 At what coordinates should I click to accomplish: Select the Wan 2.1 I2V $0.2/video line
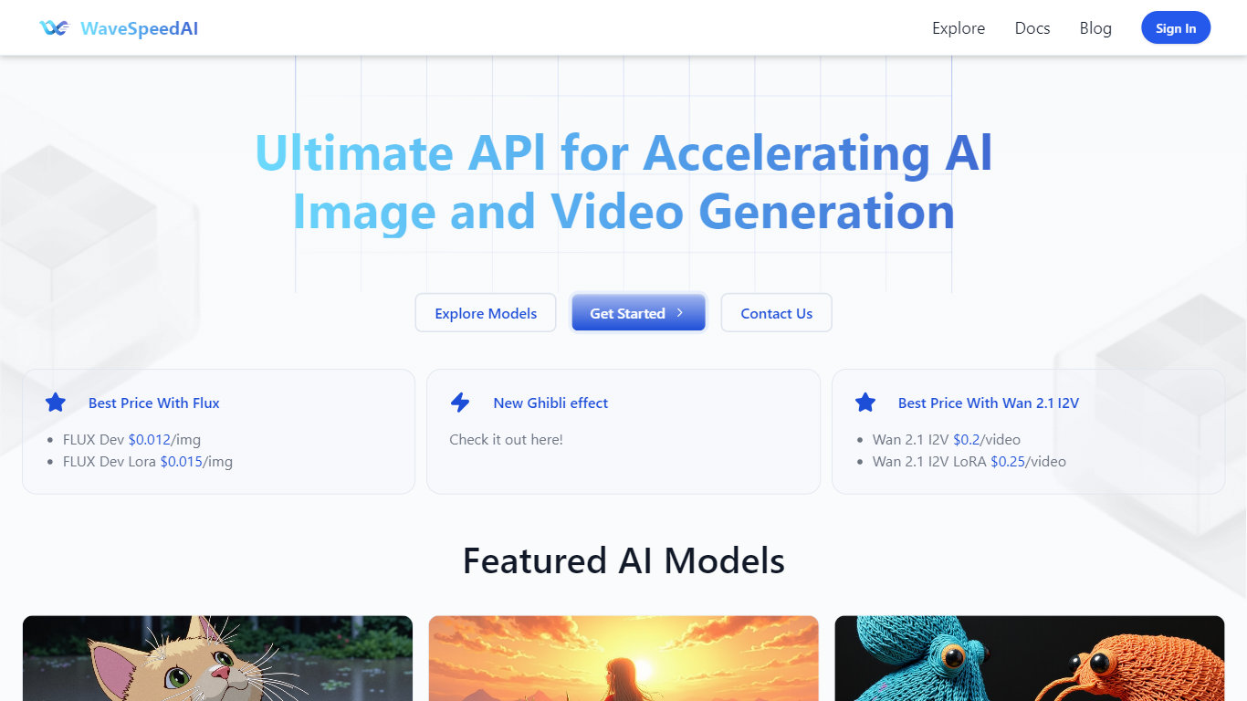click(947, 439)
